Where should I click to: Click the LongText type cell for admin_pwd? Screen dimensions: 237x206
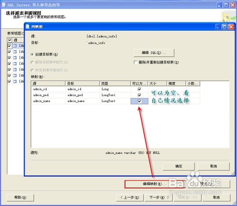(x=115, y=95)
